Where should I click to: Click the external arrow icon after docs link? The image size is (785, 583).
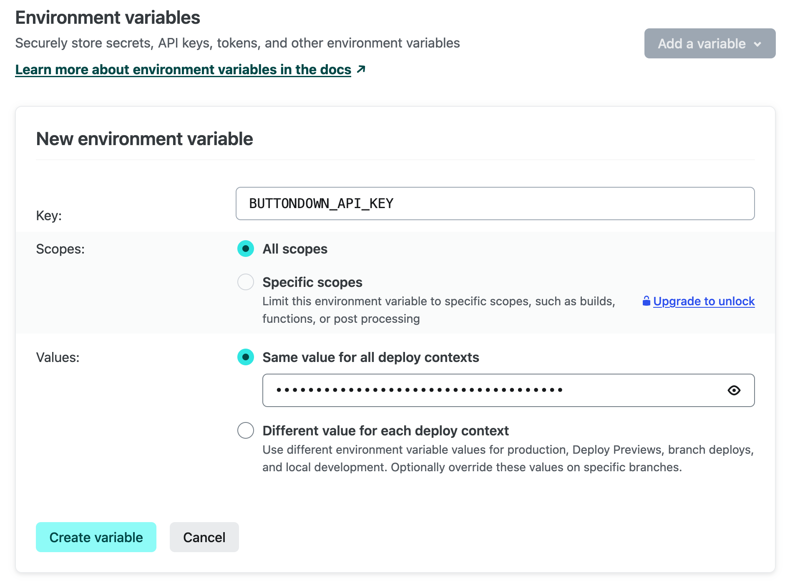(x=361, y=69)
